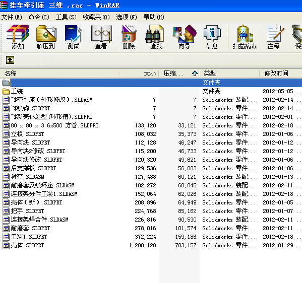The image size is (302, 283).
Task: Click file icon of ~$锁钩.SLDPRT
Action: (x=6, y=108)
